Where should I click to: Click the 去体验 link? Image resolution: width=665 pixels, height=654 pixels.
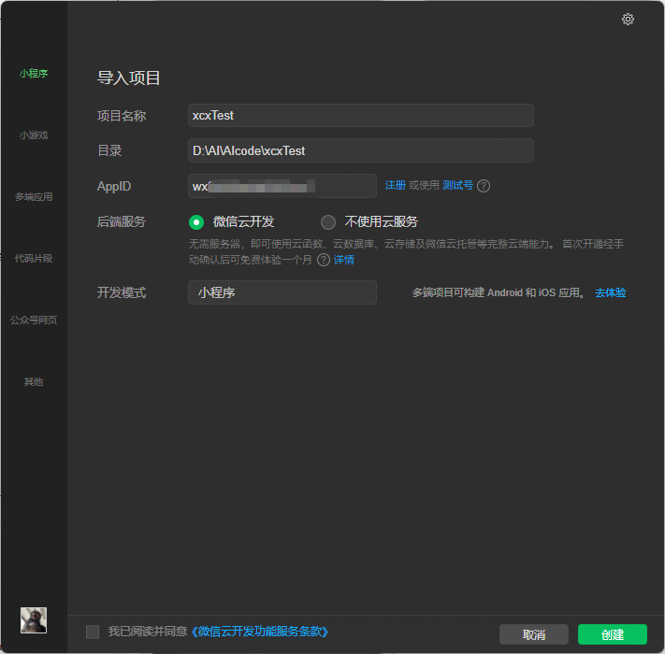point(611,292)
